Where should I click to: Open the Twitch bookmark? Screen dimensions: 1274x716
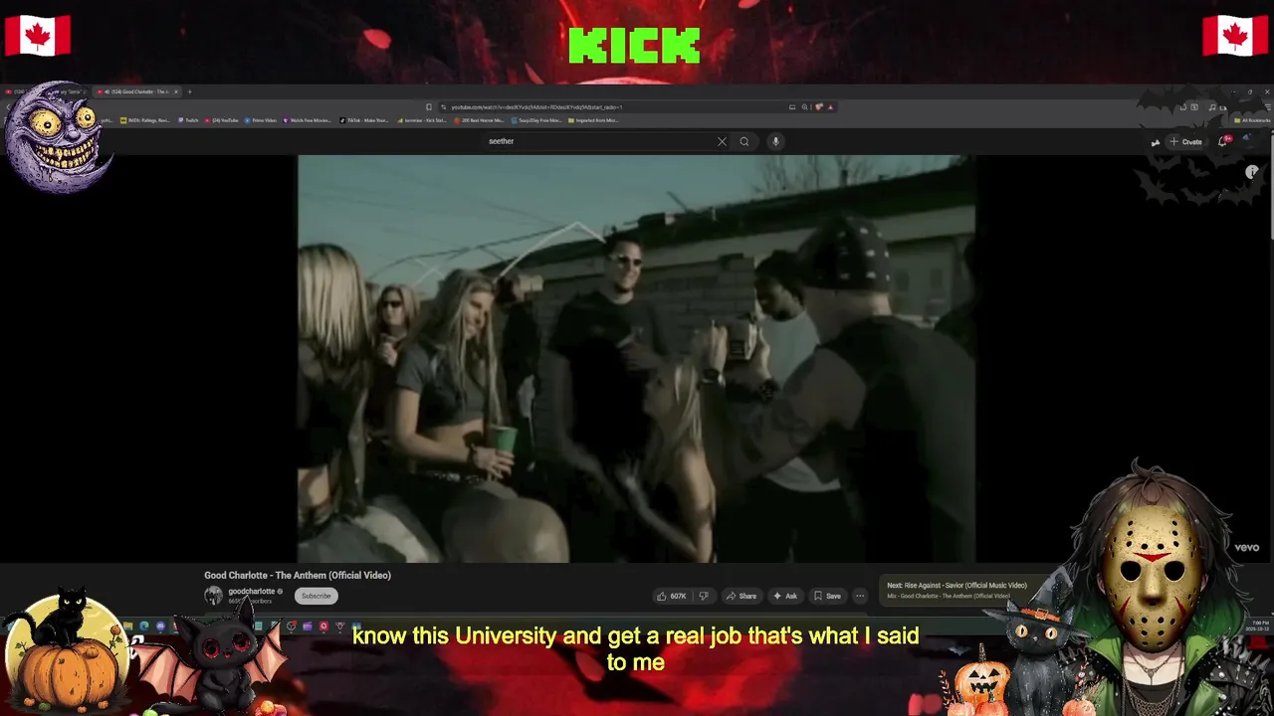(x=189, y=120)
